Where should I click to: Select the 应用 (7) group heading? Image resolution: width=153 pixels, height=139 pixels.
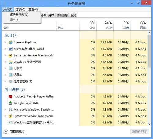click(x=11, y=36)
